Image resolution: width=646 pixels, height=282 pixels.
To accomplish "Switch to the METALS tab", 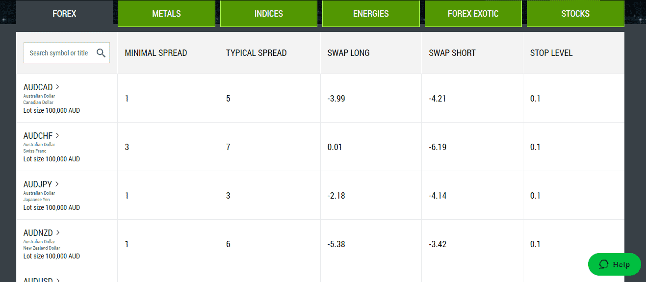I will (x=166, y=14).
